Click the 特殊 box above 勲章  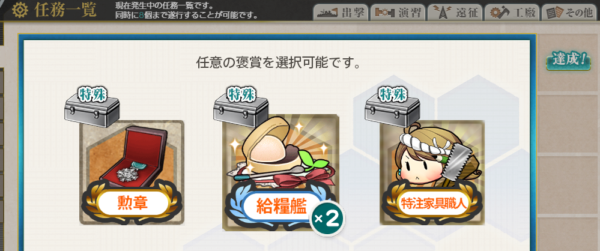tap(92, 107)
